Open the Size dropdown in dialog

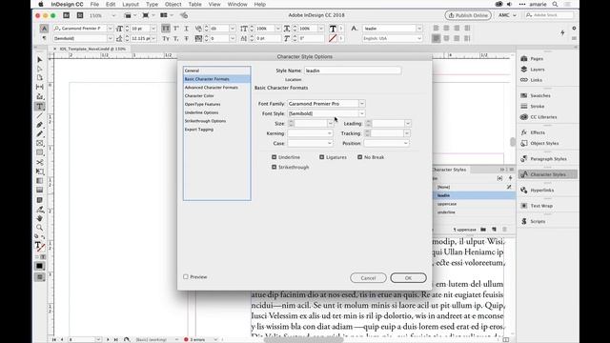coord(331,123)
